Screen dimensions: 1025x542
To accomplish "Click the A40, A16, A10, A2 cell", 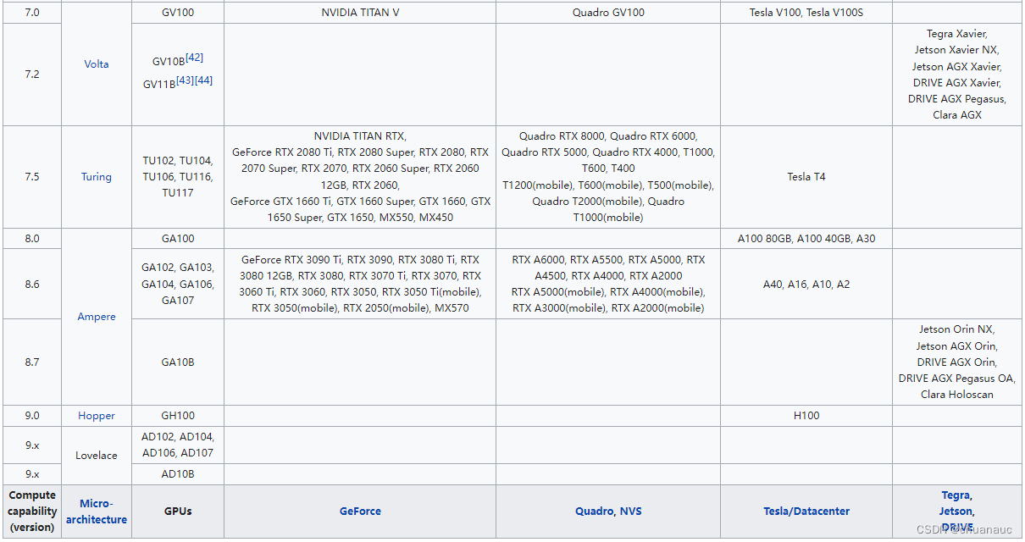I will point(806,284).
